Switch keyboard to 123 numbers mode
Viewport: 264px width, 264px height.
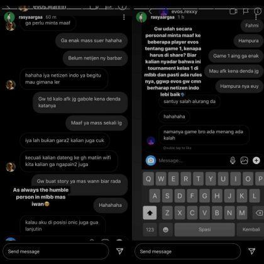pos(150,229)
